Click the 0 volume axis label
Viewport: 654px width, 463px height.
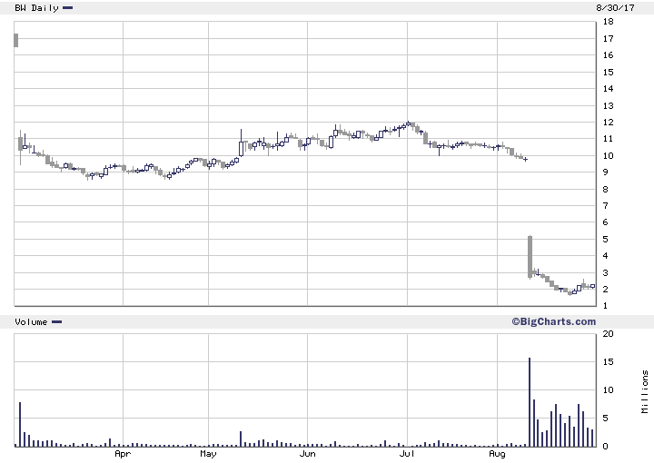[x=606, y=447]
